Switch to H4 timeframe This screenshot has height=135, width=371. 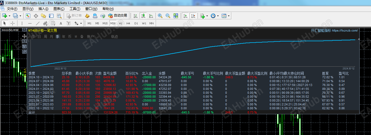[x=128, y=23]
